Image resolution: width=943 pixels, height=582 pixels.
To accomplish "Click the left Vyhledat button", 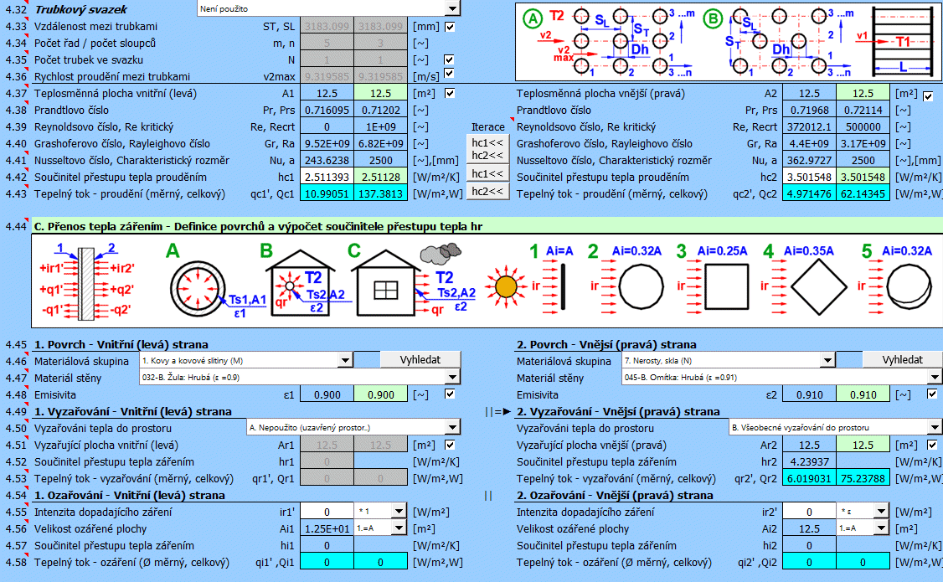I will tap(420, 359).
